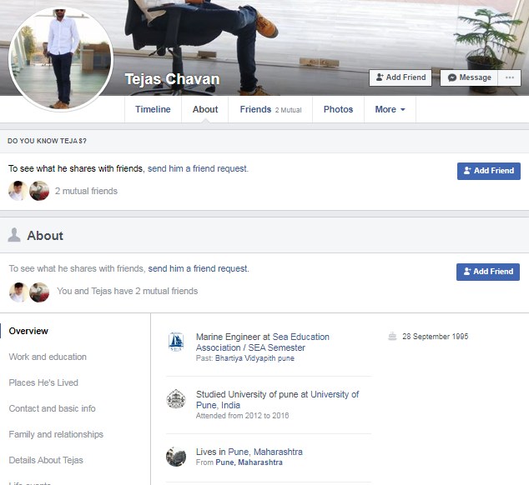
Task: Select Contact and basic info section
Action: [x=52, y=408]
